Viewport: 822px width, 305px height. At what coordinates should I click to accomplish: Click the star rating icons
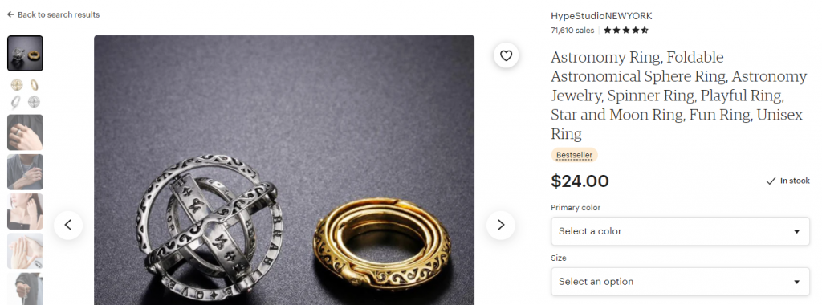pyautogui.click(x=626, y=31)
